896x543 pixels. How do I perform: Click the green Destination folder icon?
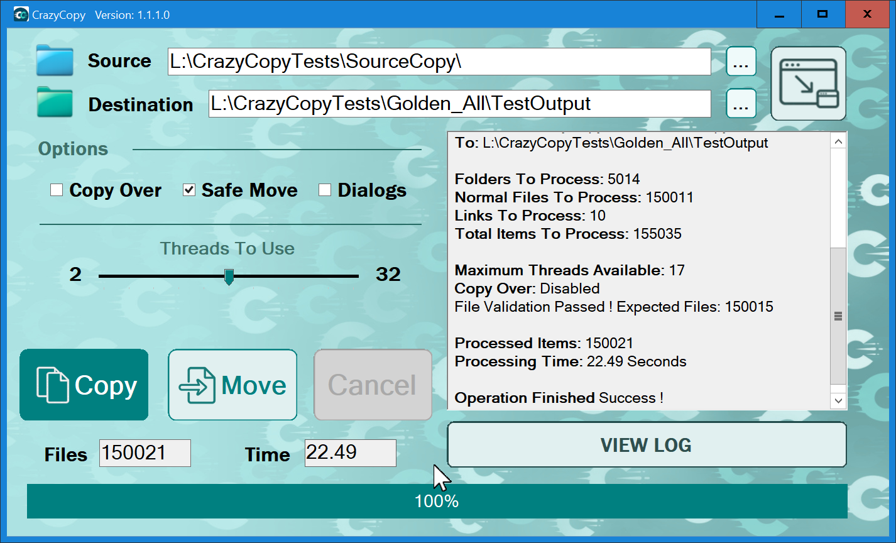[x=55, y=102]
